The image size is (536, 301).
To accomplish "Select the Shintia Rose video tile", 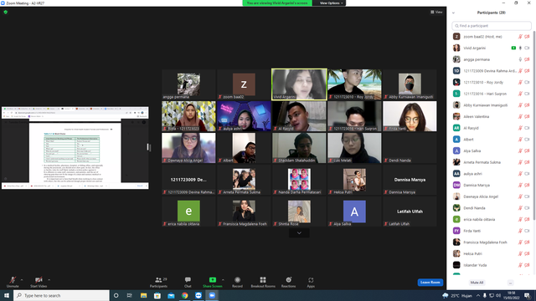I will pos(299,212).
